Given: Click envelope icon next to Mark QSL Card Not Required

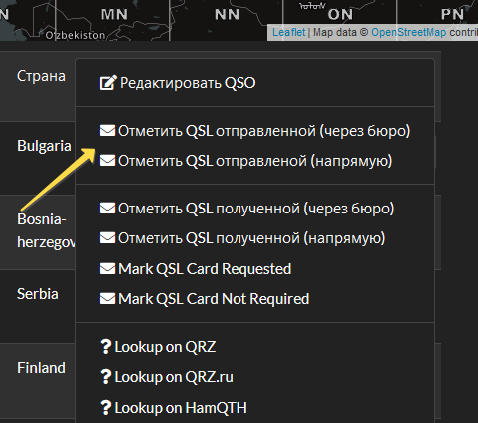Looking at the screenshot, I should [x=107, y=299].
